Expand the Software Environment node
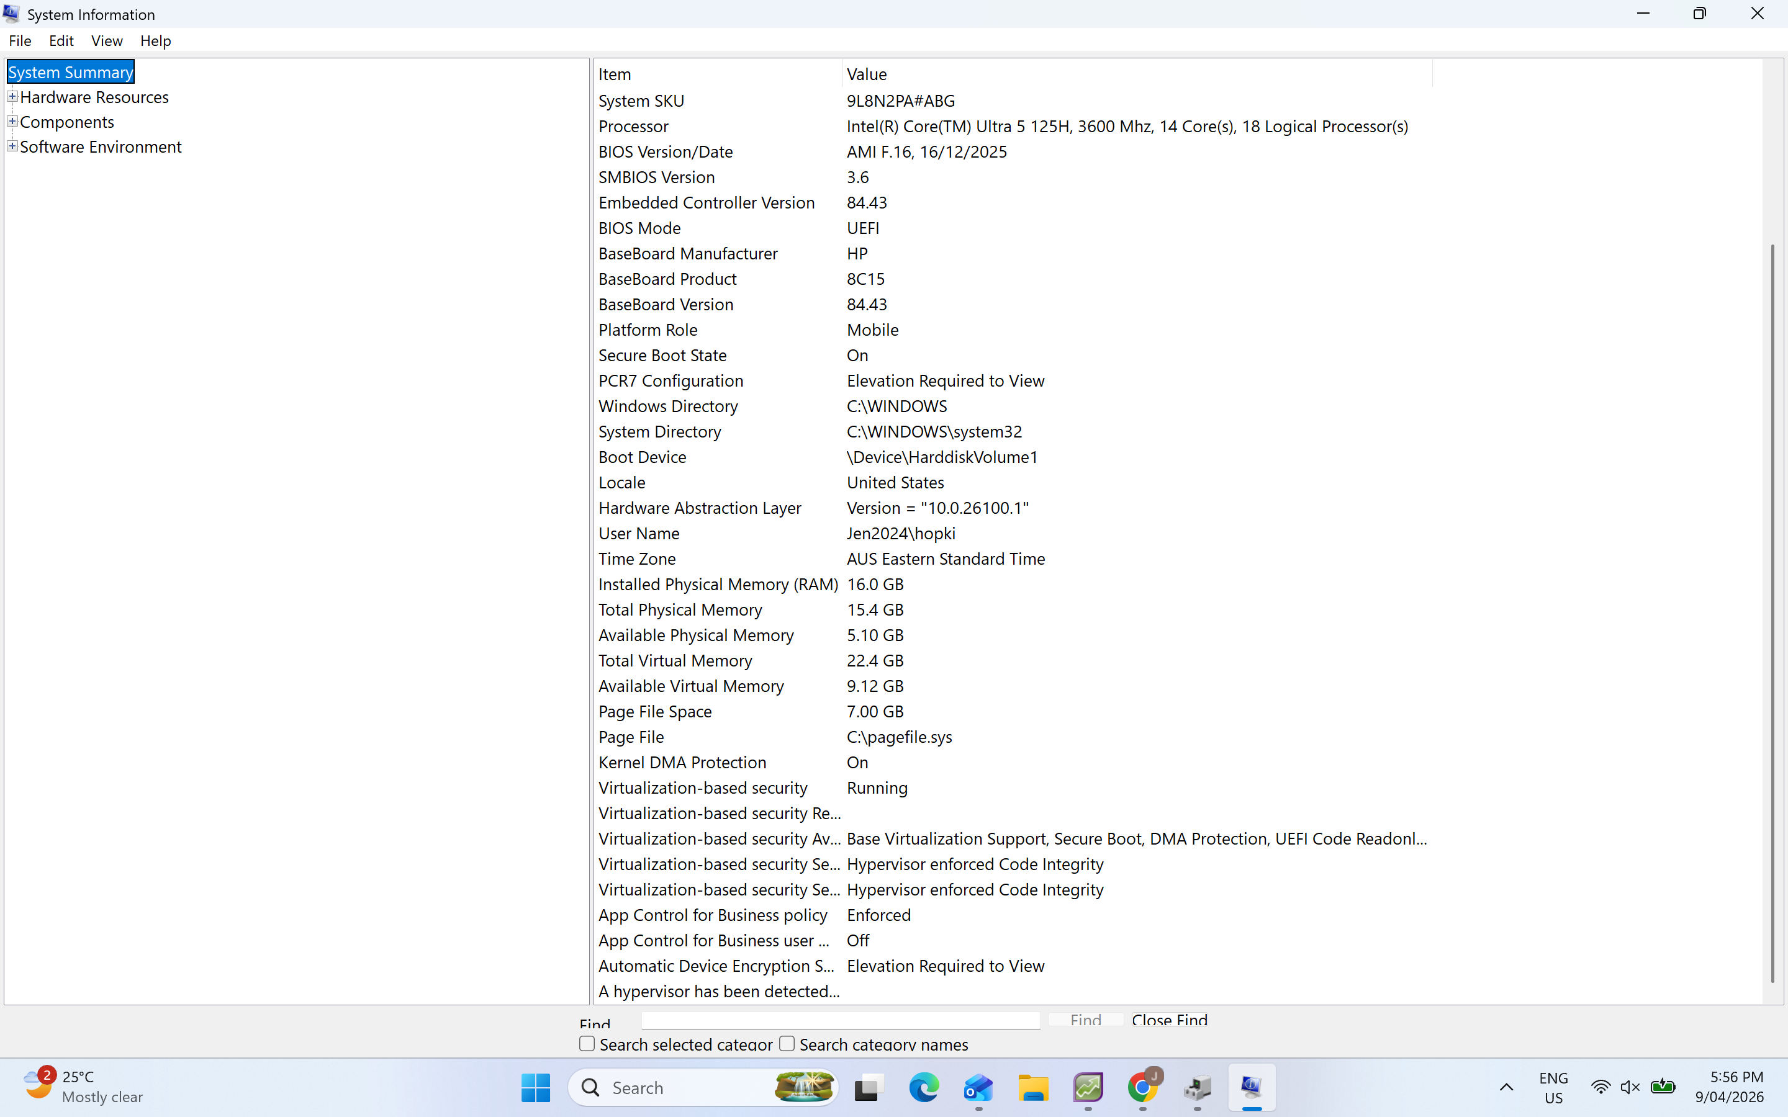 12,146
